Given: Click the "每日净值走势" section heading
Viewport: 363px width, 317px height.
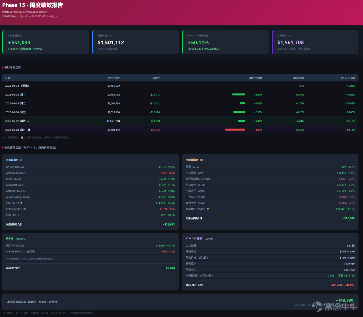Looking at the screenshot, I should coord(12,67).
